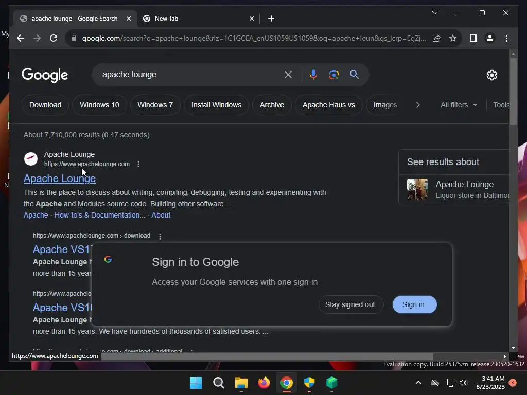Click the results count text
Image resolution: width=527 pixels, height=395 pixels.
(86, 135)
